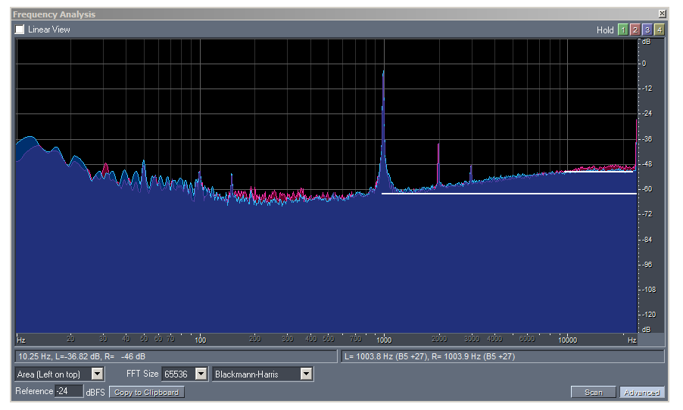Toggle Hold button 3 (blue)
The image size is (683, 410).
click(647, 30)
